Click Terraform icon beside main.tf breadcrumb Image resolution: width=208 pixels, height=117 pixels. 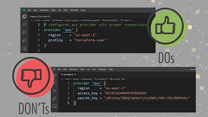click(x=122, y=20)
